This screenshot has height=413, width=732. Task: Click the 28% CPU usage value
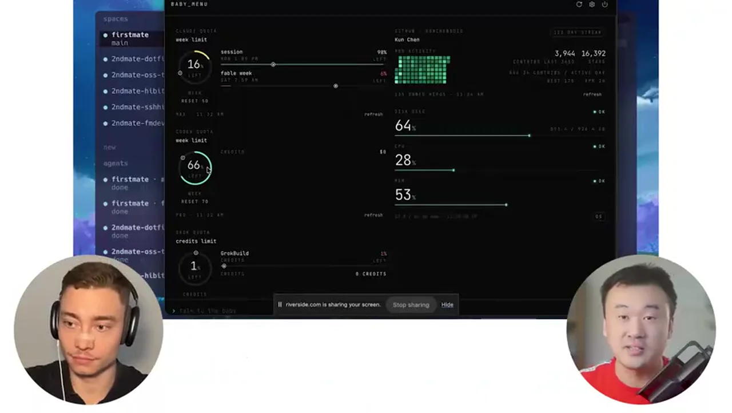tap(405, 161)
